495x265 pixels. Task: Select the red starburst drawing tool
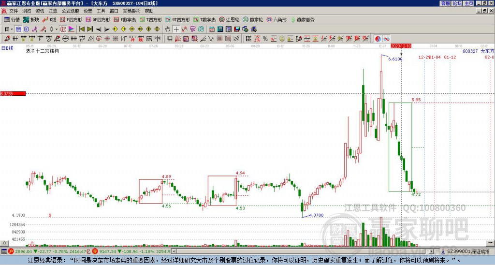point(107,39)
